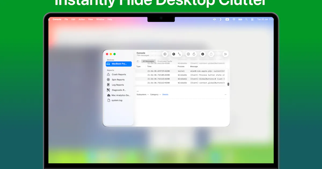This screenshot has height=169, width=322.
Task: Click the Share toolbar icon
Action: (211, 54)
